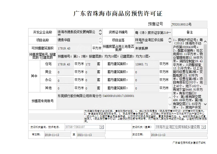Click the 预售栋号 第1、2栋 text field
Viewport: 217px width, 154px height.
click(114, 56)
